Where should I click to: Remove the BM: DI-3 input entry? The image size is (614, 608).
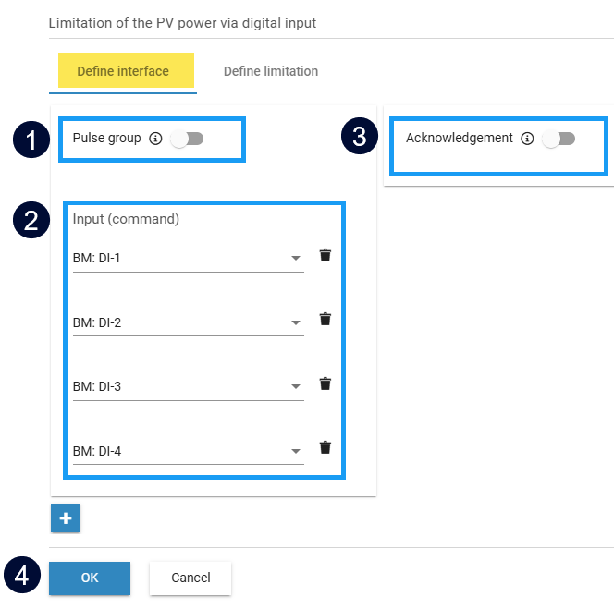pyautogui.click(x=325, y=384)
